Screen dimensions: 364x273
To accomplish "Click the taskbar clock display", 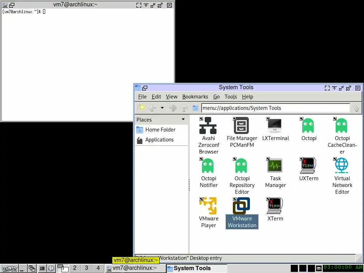I will coord(343,268).
